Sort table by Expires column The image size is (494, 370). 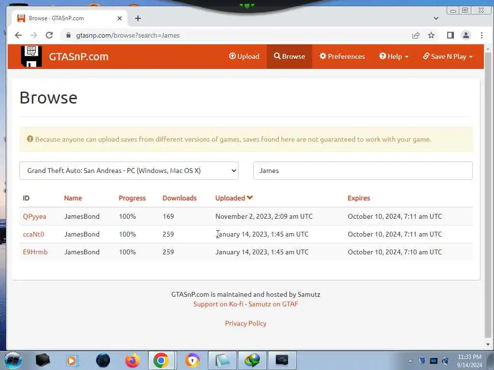point(358,198)
